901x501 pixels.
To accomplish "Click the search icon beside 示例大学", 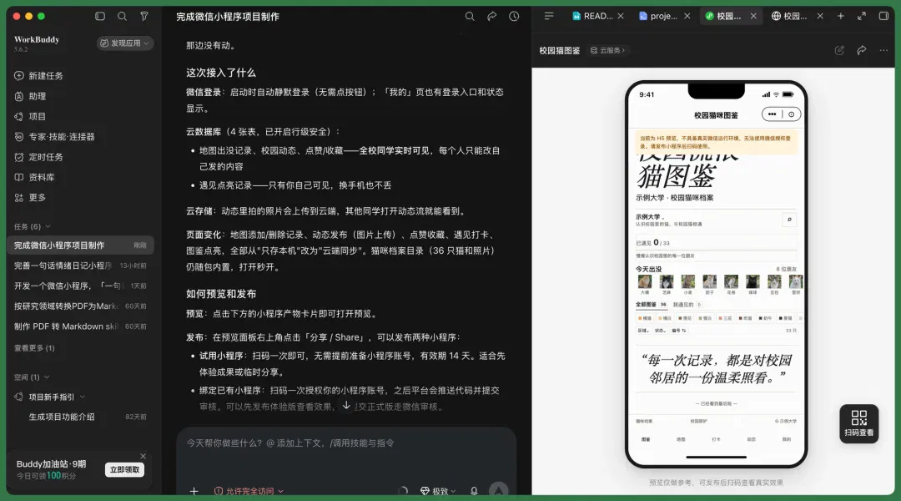I will coord(789,219).
